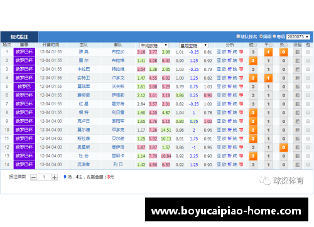Click the 12-04 04:00 time in row 9
The height and width of the screenshot is (227, 314).
(51, 121)
